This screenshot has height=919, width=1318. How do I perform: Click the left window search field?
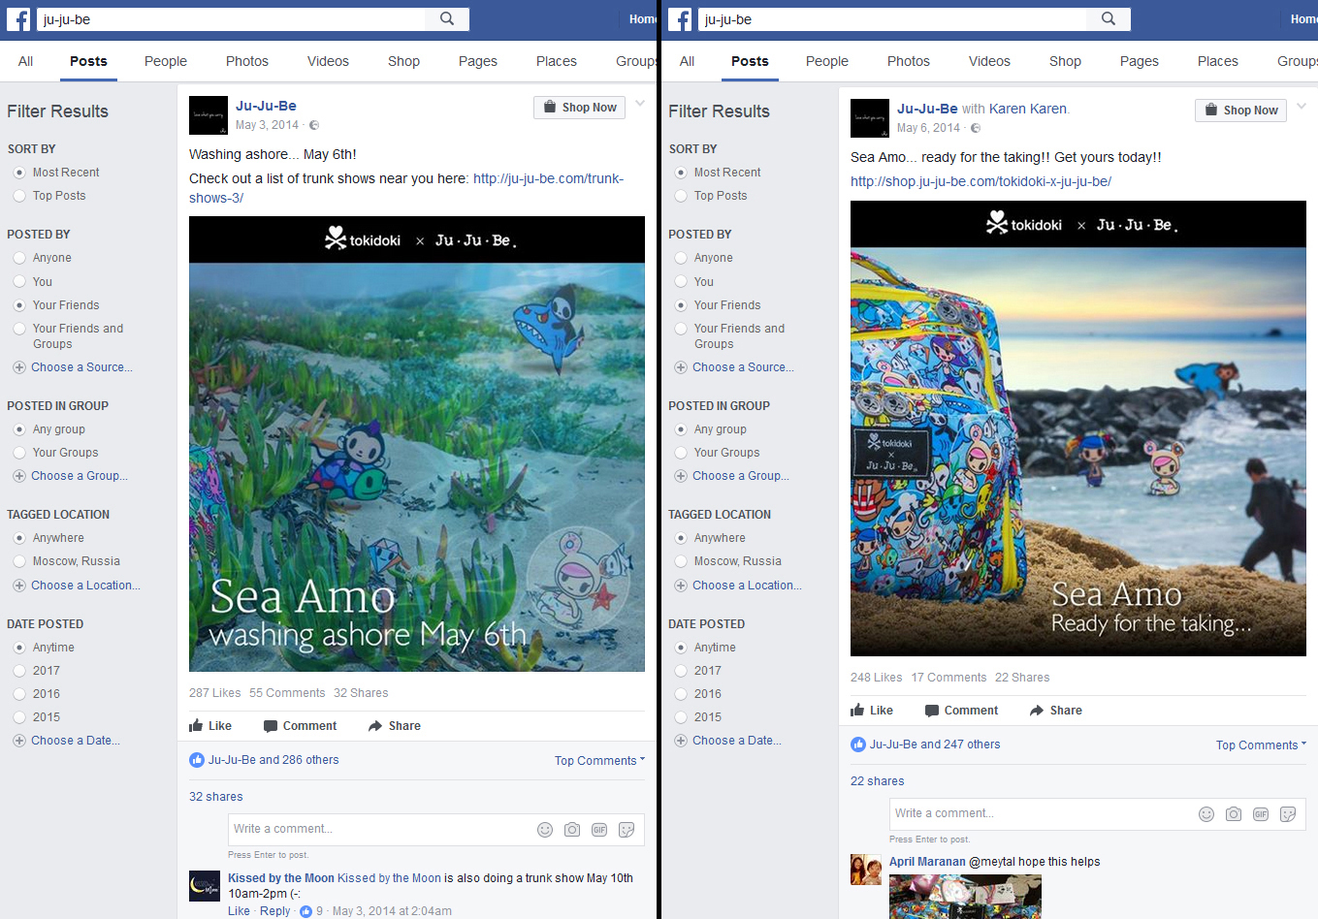(x=231, y=19)
